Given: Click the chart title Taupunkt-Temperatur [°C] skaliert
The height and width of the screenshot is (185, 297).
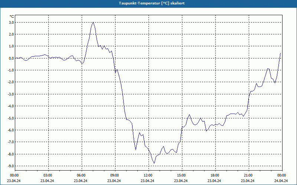Looking at the screenshot, I should tap(152, 3).
